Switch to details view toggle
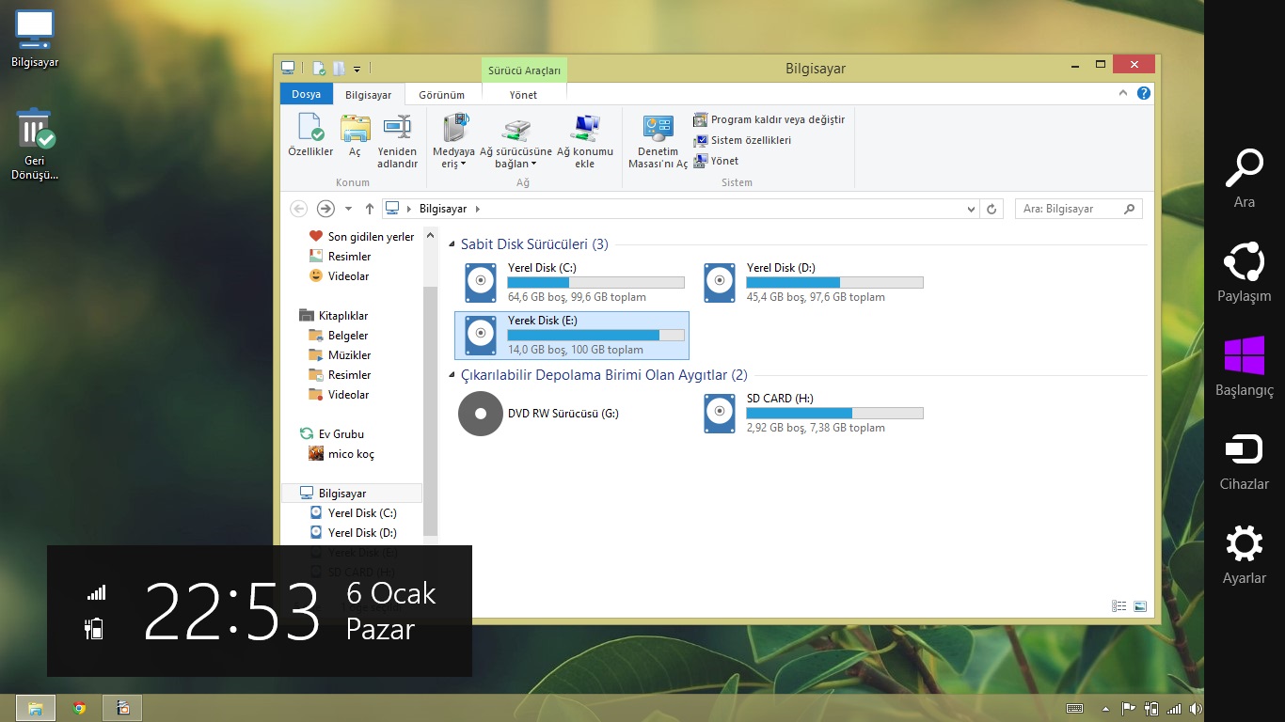Image resolution: width=1285 pixels, height=722 pixels. [x=1119, y=606]
